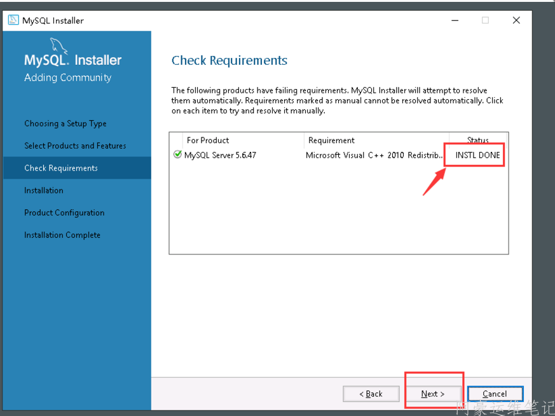Go to Choosing a Setup Type step
This screenshot has height=416, width=555.
coord(65,123)
